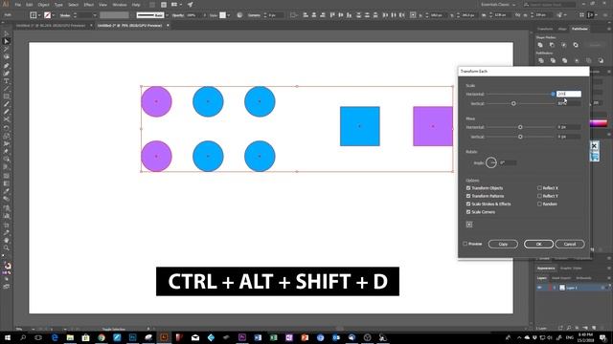This screenshot has width=613, height=344.
Task: Click Cancel in the Transform Each dialog
Action: tap(570, 244)
